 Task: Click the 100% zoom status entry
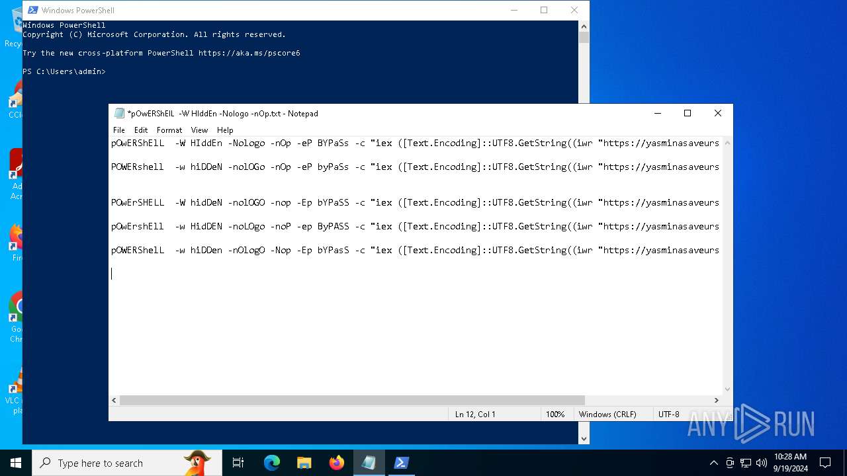point(555,415)
